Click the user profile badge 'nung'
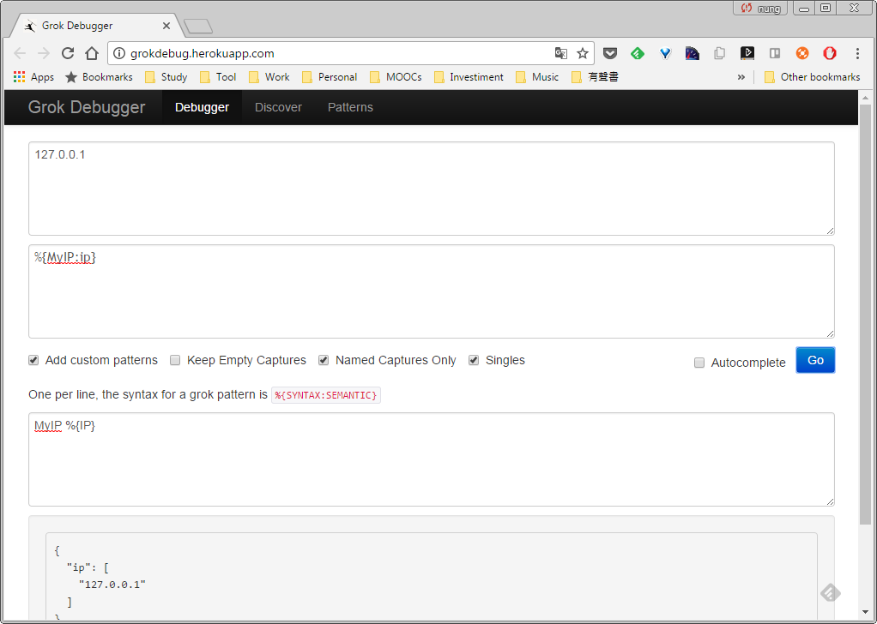The height and width of the screenshot is (624, 877). 760,9
